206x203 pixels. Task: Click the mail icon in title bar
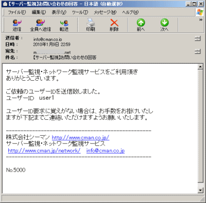5,4
